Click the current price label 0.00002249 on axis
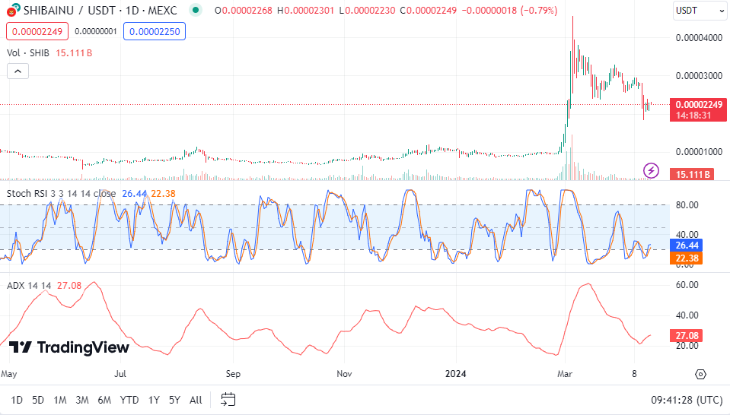The width and height of the screenshot is (730, 415). pos(698,109)
